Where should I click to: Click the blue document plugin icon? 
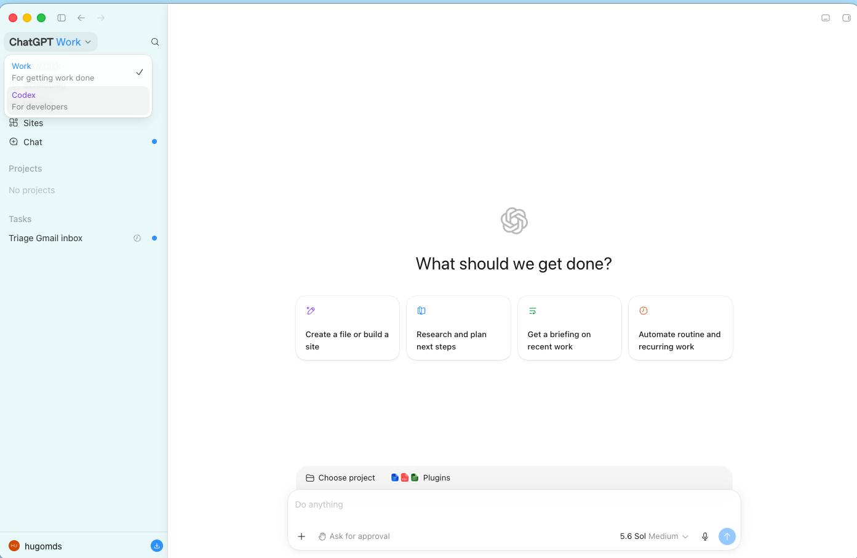[395, 477]
